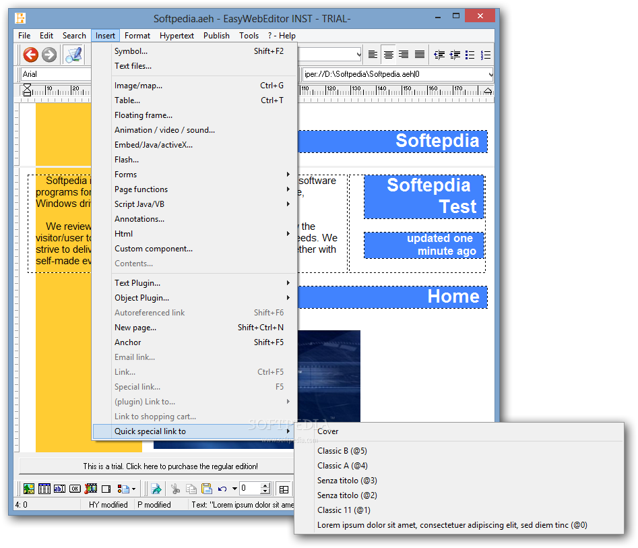Open the Search menu
Image resolution: width=638 pixels, height=548 pixels.
click(x=74, y=36)
